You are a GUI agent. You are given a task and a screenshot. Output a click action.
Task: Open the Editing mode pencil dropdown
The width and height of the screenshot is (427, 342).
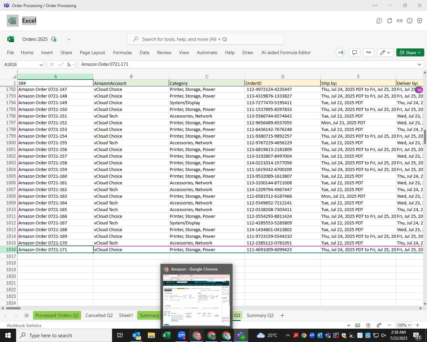point(385,52)
